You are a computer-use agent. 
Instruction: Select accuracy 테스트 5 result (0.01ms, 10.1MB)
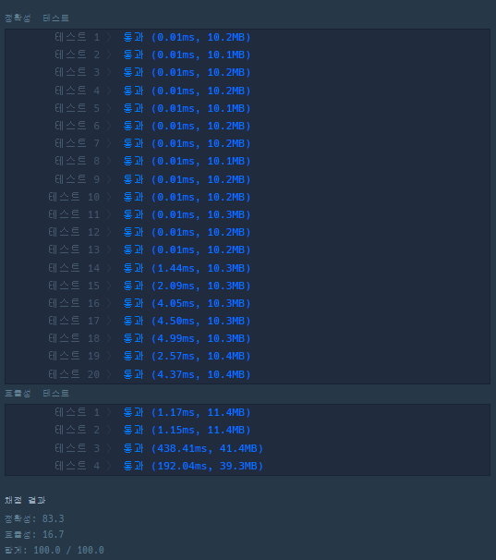click(x=200, y=108)
